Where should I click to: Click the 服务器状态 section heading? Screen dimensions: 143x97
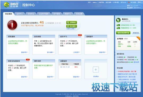(x=120, y=54)
